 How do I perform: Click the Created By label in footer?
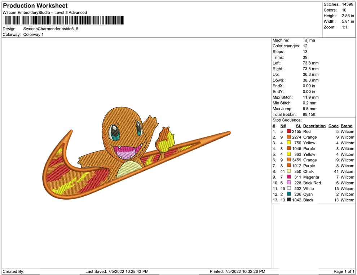click(x=13, y=271)
